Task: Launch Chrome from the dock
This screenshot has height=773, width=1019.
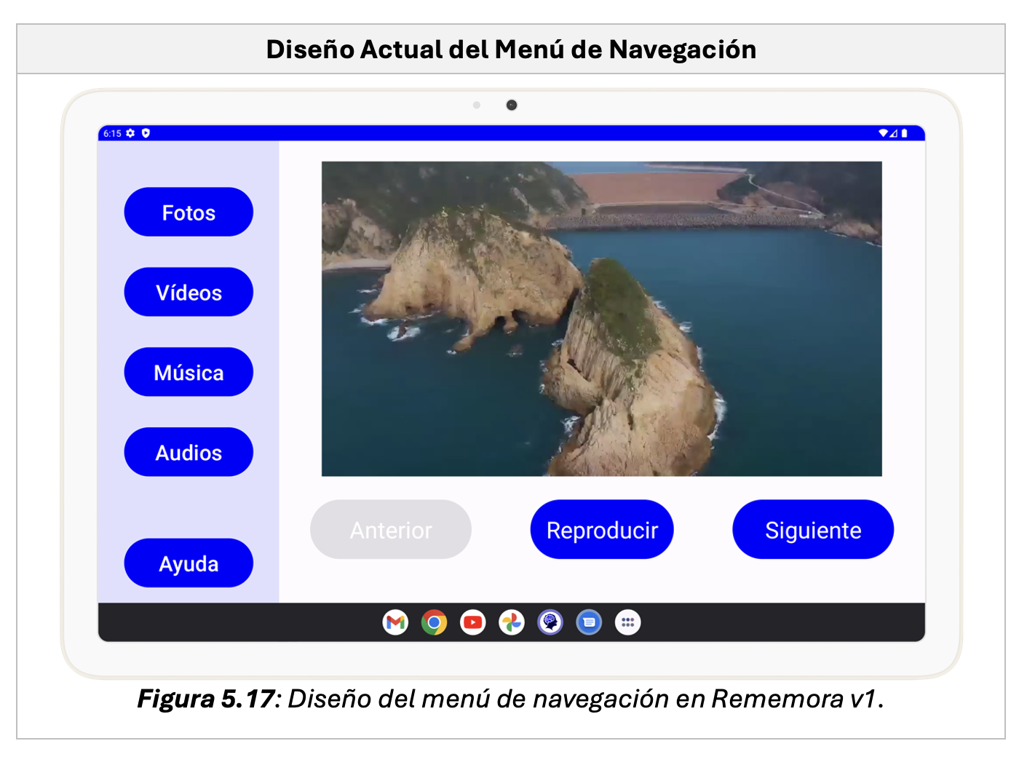Action: 434,622
